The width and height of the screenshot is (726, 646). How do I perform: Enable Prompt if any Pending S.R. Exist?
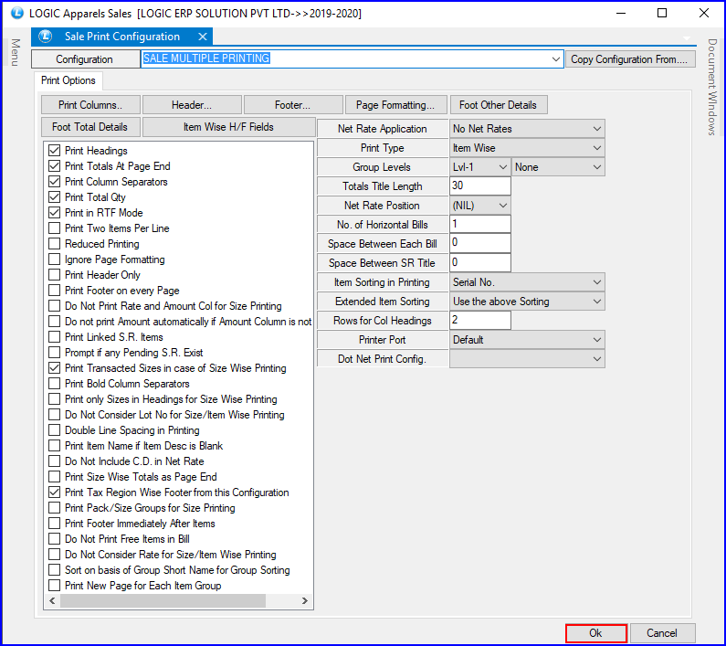point(55,352)
